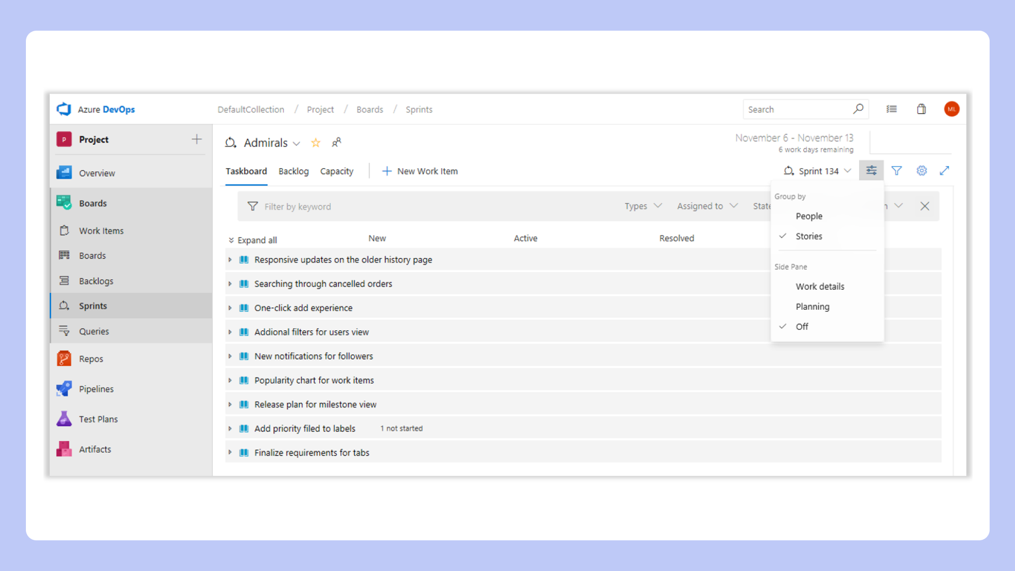Select People under Group by
The width and height of the screenshot is (1015, 571).
click(809, 216)
